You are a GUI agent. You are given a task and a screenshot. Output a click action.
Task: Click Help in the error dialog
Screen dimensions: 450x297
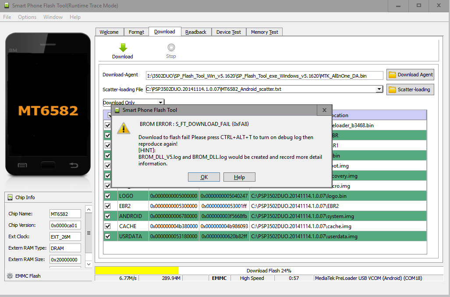pos(239,177)
